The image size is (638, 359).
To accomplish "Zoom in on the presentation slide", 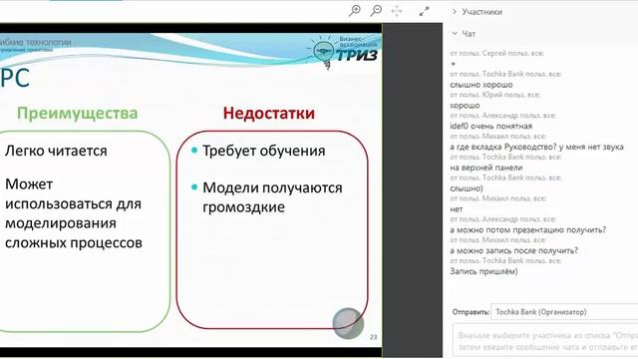I will click(x=355, y=11).
